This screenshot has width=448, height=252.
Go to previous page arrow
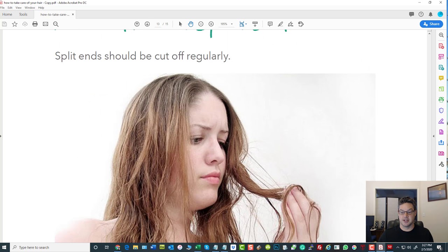137,24
